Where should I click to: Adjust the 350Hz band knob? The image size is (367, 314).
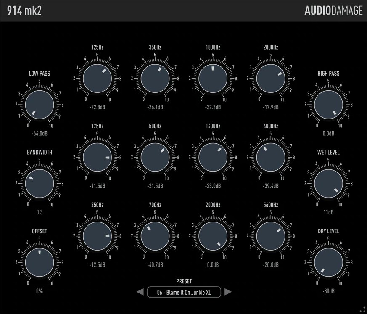click(x=154, y=78)
